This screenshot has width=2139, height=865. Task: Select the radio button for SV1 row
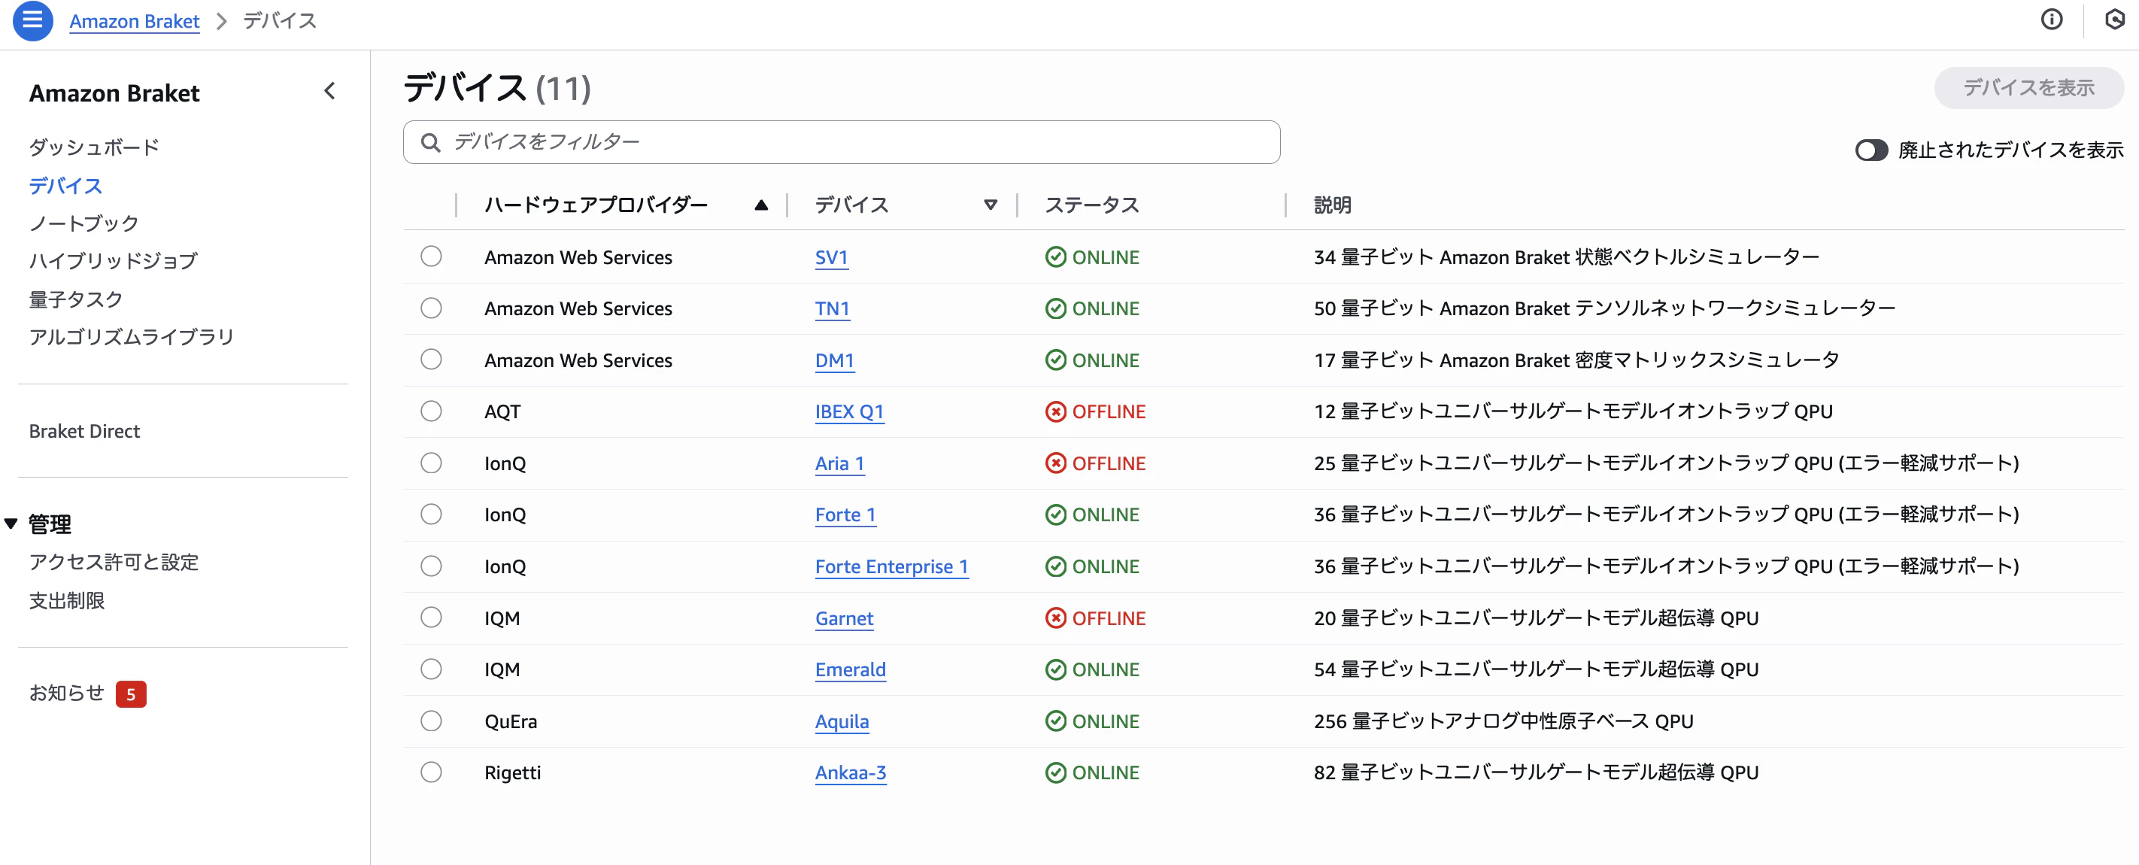click(431, 256)
